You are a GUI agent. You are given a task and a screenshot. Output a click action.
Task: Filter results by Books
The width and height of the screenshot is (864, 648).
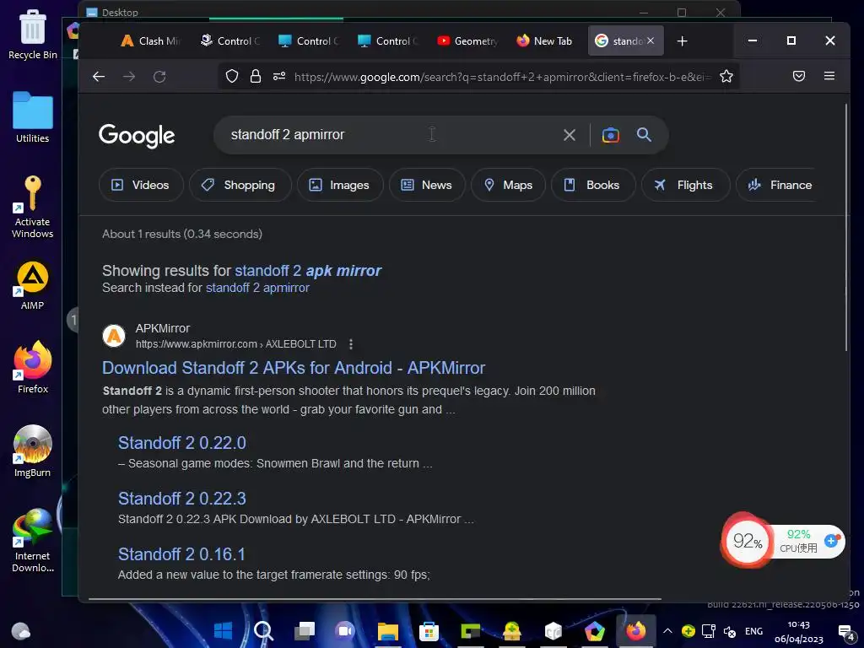click(593, 185)
